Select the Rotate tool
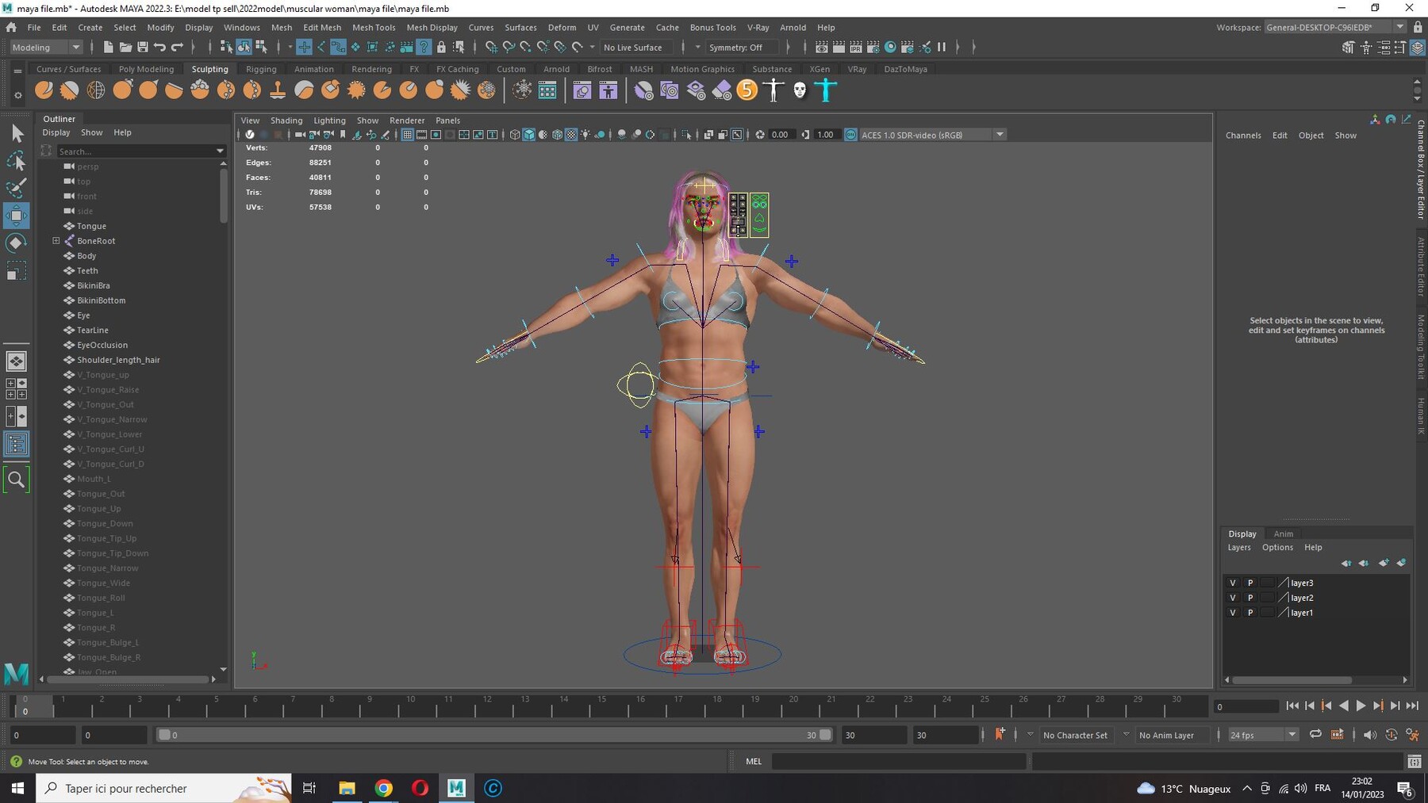The width and height of the screenshot is (1428, 803). pyautogui.click(x=16, y=243)
